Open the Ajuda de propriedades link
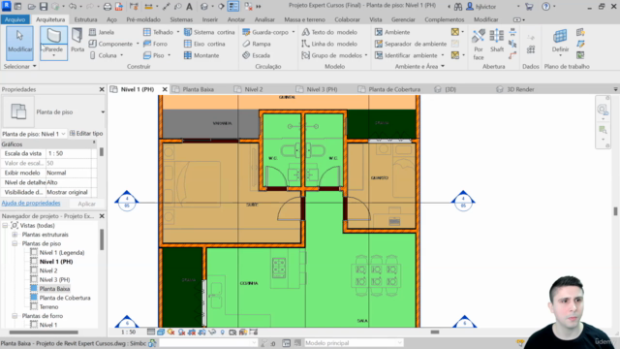The image size is (620, 349). pos(31,203)
